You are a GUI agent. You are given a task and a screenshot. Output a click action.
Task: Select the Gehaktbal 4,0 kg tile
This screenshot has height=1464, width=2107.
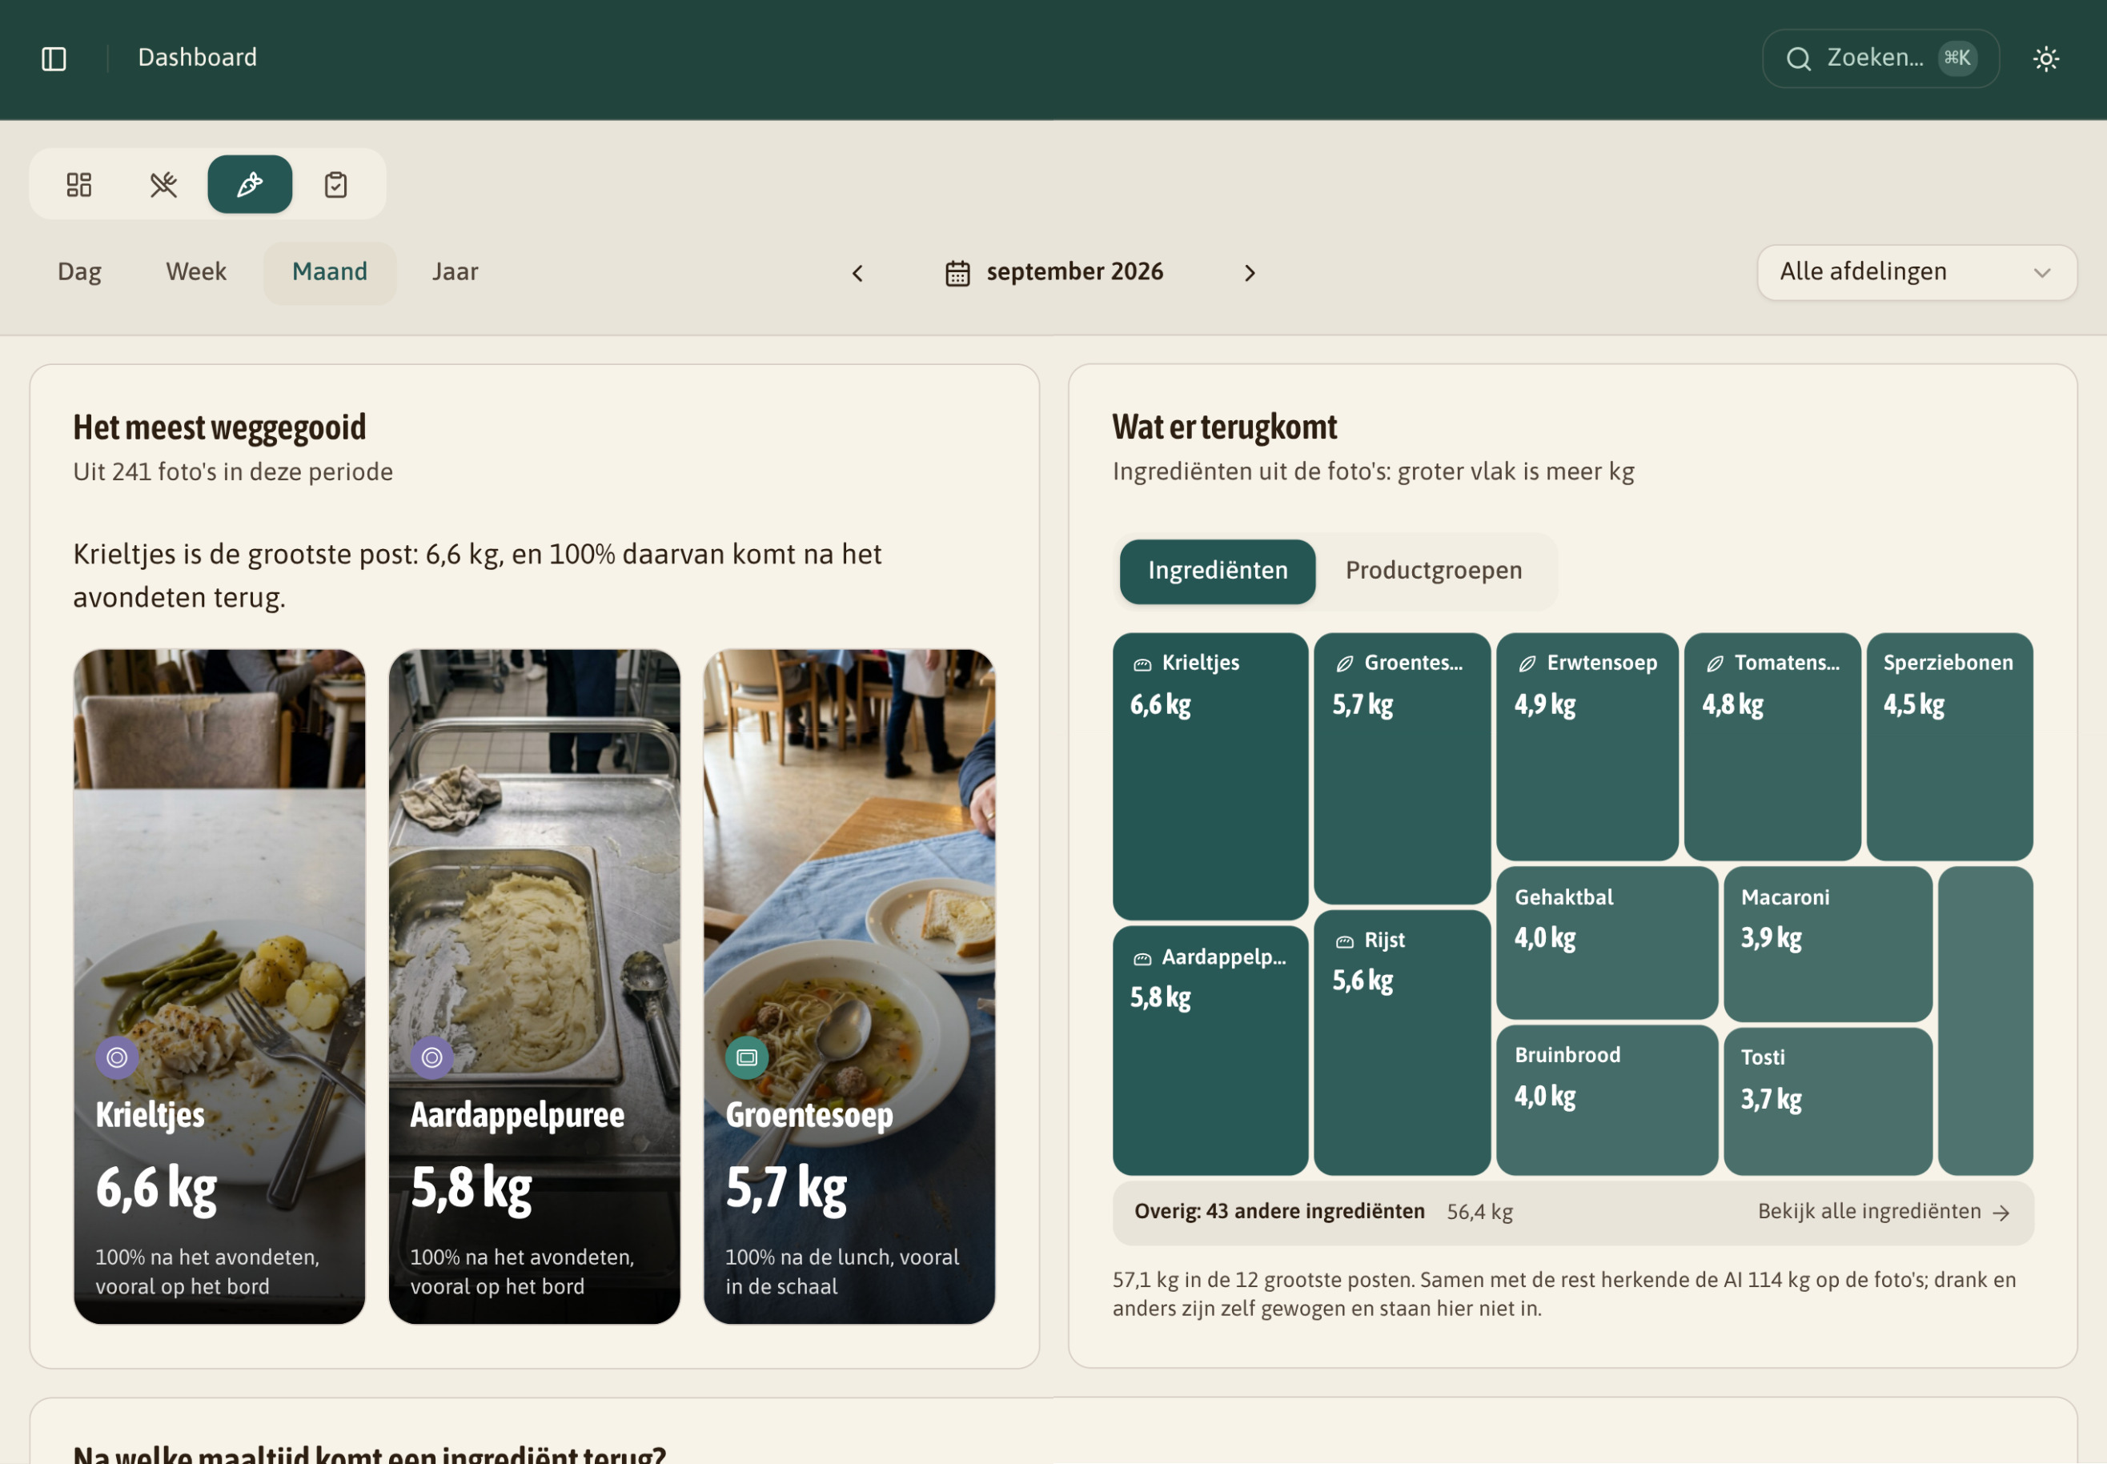point(1607,943)
